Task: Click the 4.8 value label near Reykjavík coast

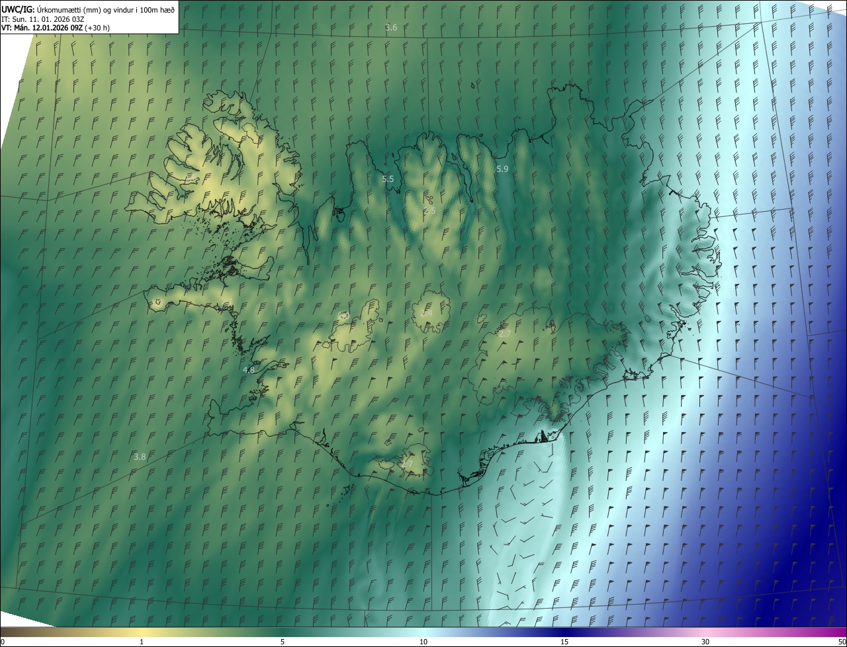Action: click(249, 370)
